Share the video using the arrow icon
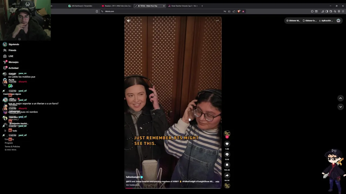Image resolution: width=346 pixels, height=194 pixels. pos(227,175)
